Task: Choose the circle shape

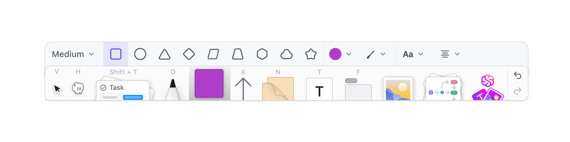Action: 140,54
